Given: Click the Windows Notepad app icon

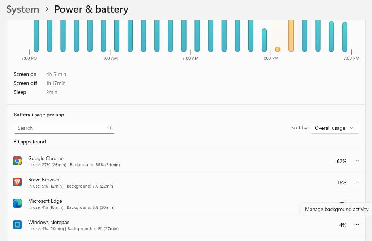Looking at the screenshot, I should point(17,225).
